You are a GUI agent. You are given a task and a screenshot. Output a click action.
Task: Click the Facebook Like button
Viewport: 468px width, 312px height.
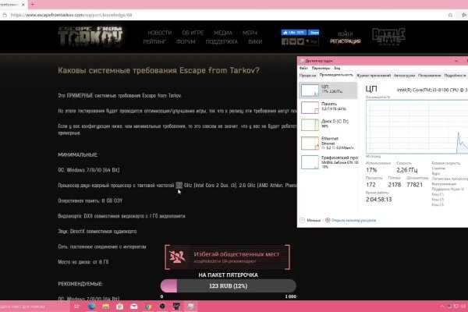click(294, 32)
